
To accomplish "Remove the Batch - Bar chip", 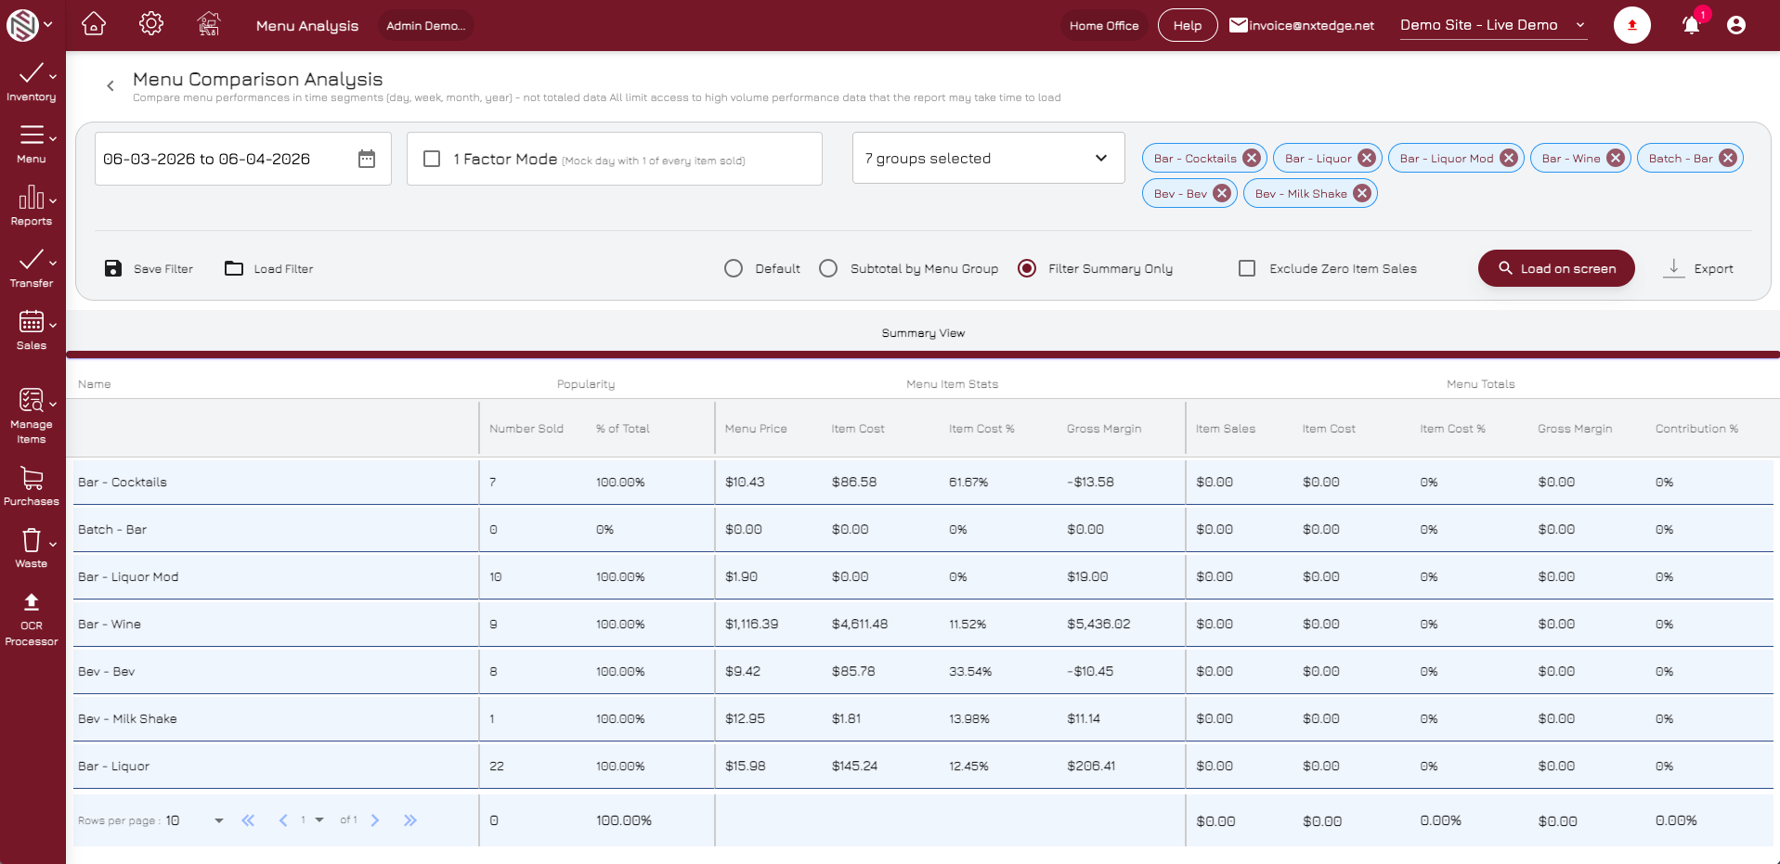I will coord(1728,158).
